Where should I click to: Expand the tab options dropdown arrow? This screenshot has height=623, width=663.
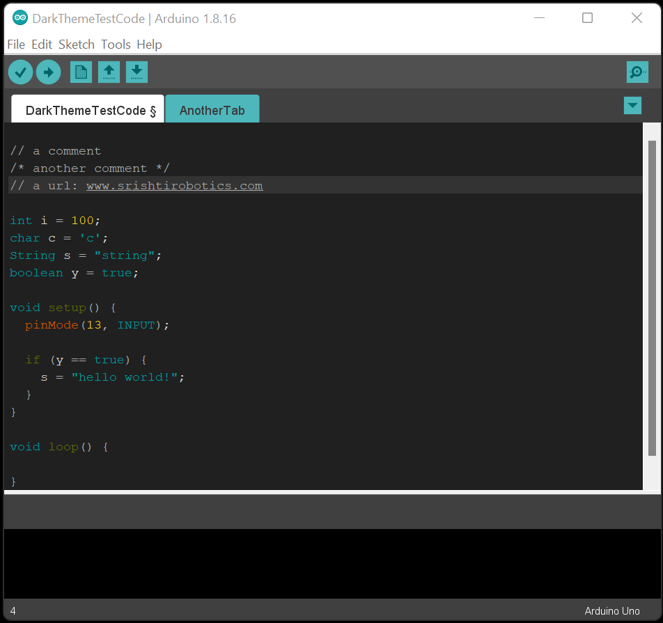pyautogui.click(x=632, y=106)
